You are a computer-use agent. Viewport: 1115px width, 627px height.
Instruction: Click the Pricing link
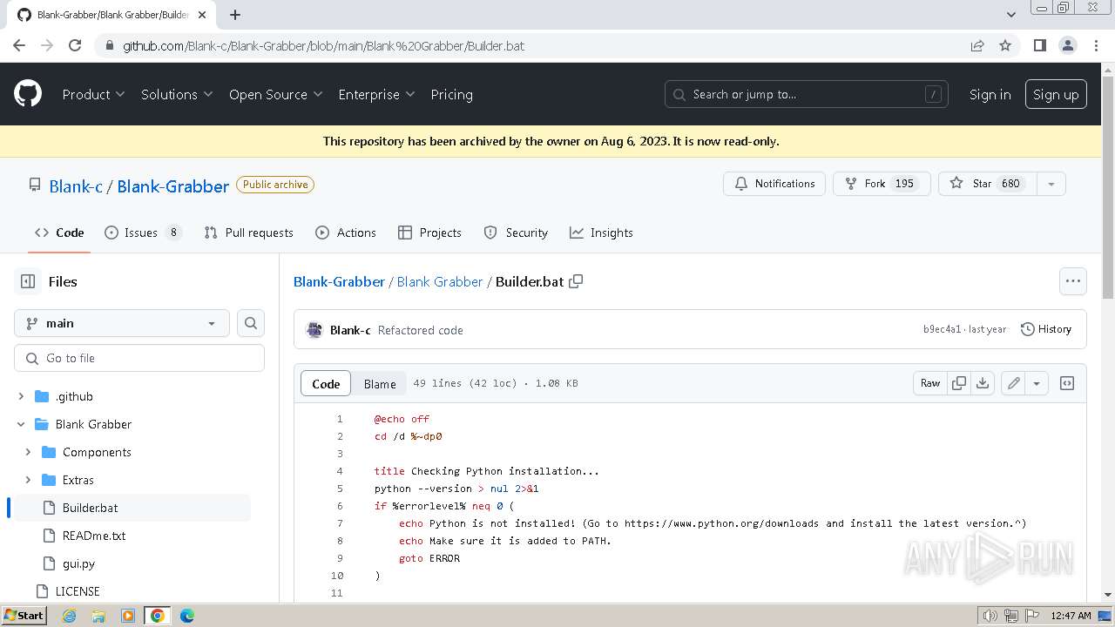point(451,94)
